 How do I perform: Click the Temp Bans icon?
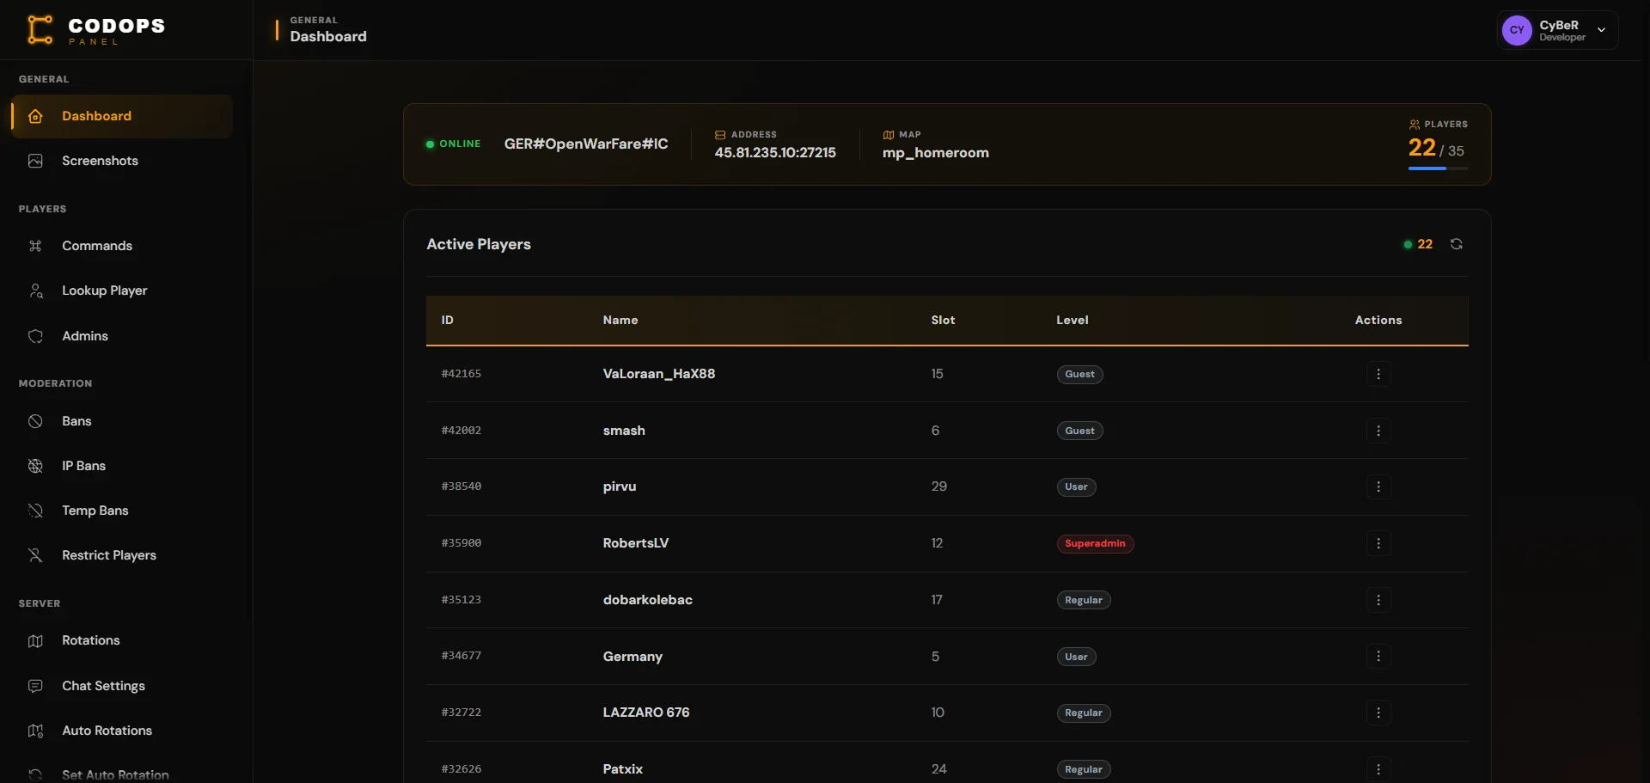pyautogui.click(x=35, y=511)
